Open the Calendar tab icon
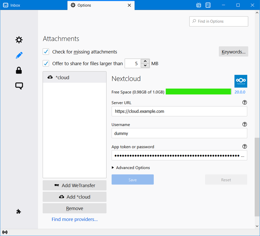 tap(199, 5)
